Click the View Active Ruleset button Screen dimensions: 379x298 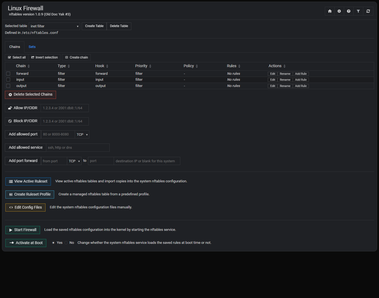28,182
